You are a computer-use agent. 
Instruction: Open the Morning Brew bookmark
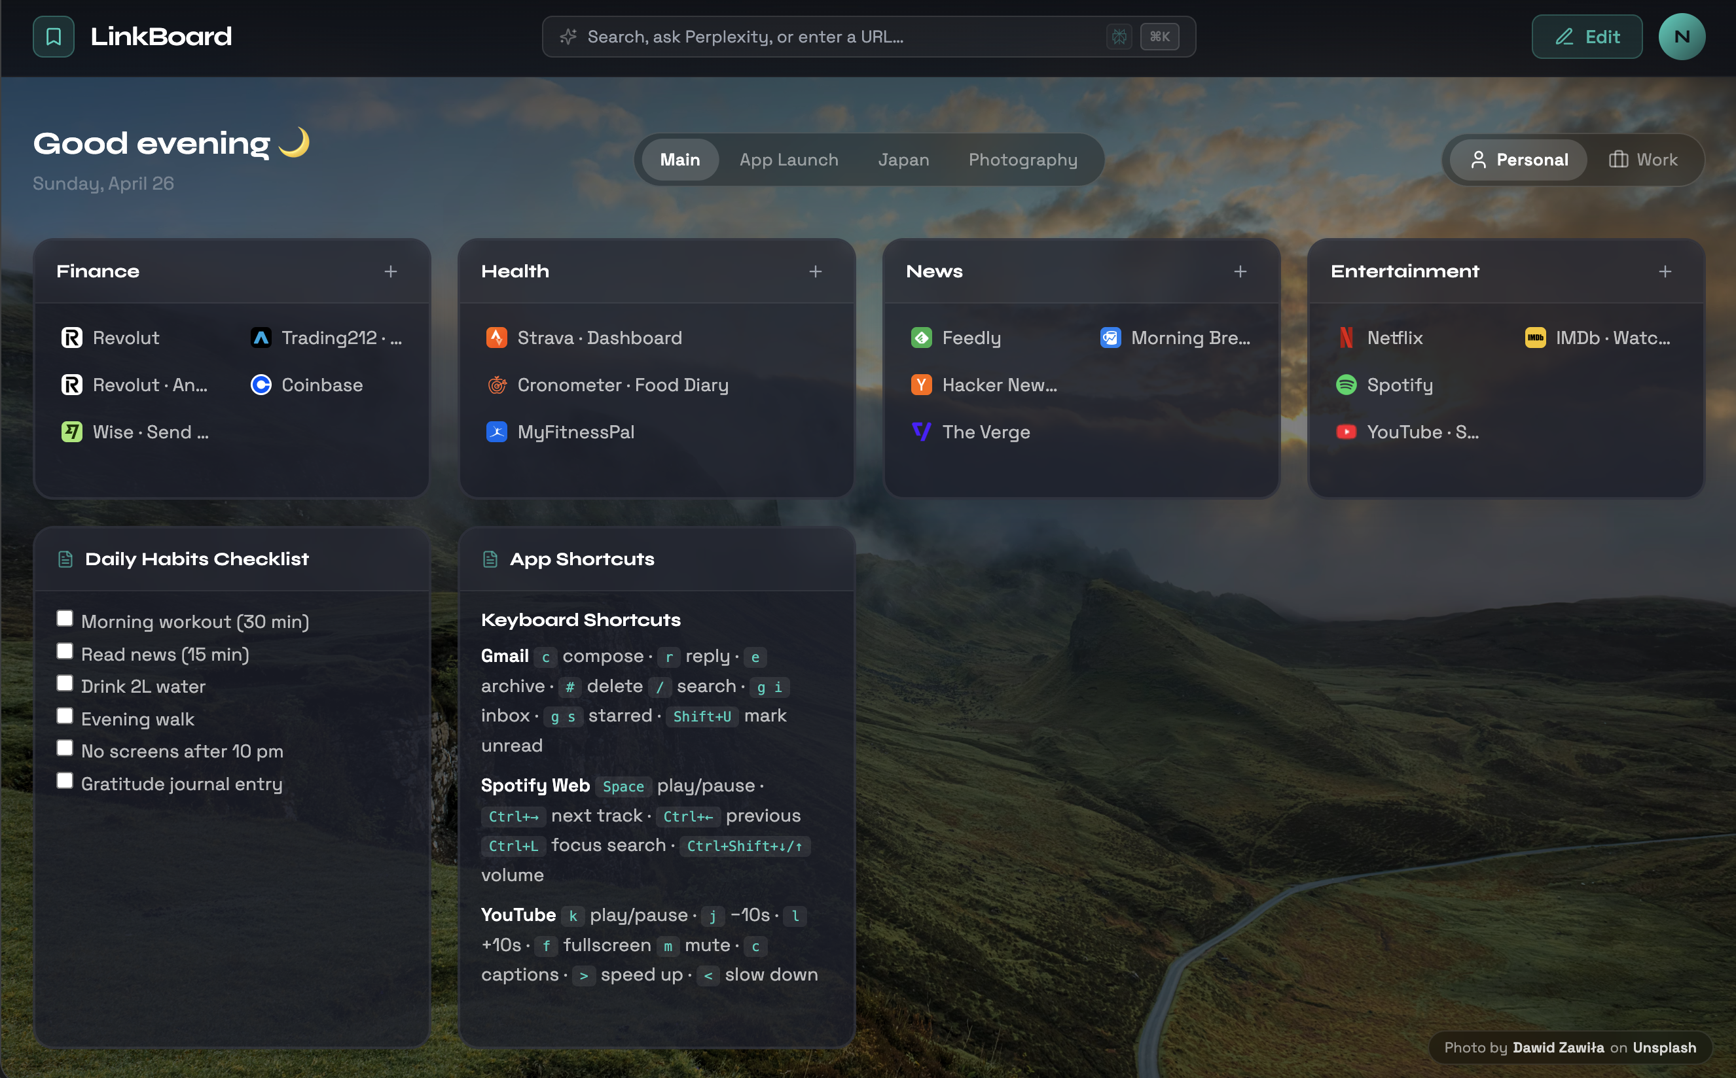(1176, 338)
